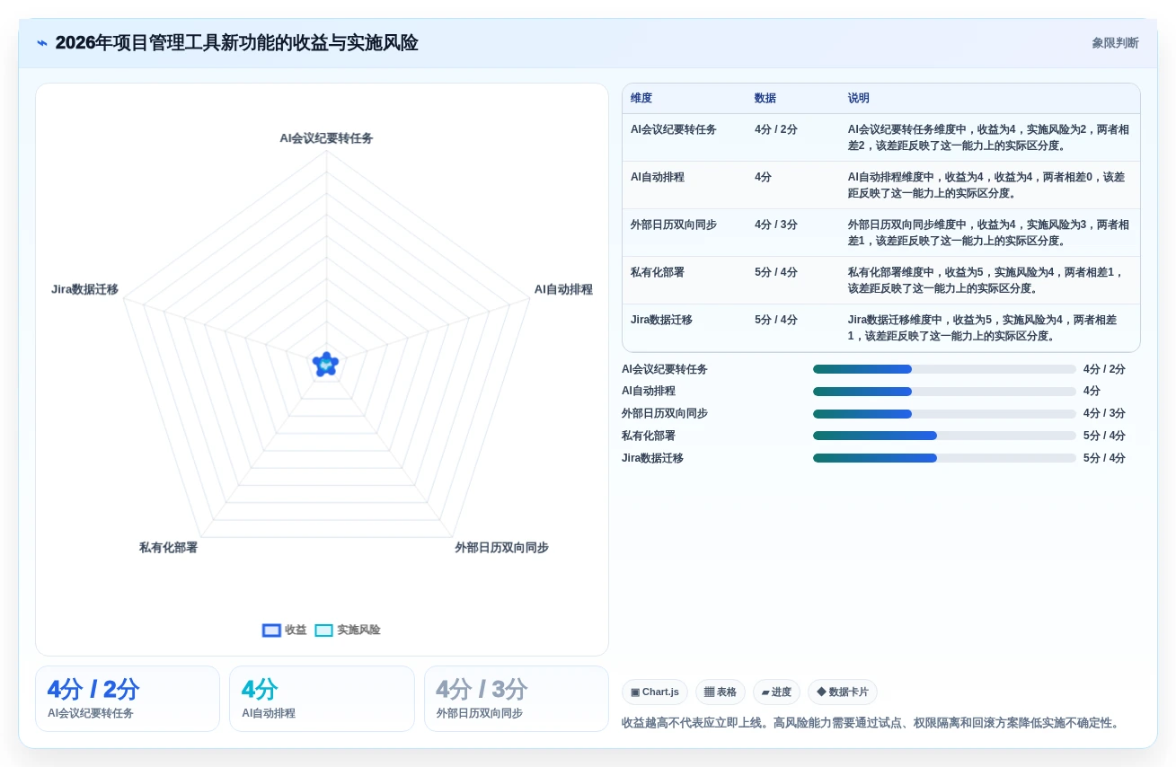
Task: Click the lightning icon beside the title
Action: coord(42,43)
